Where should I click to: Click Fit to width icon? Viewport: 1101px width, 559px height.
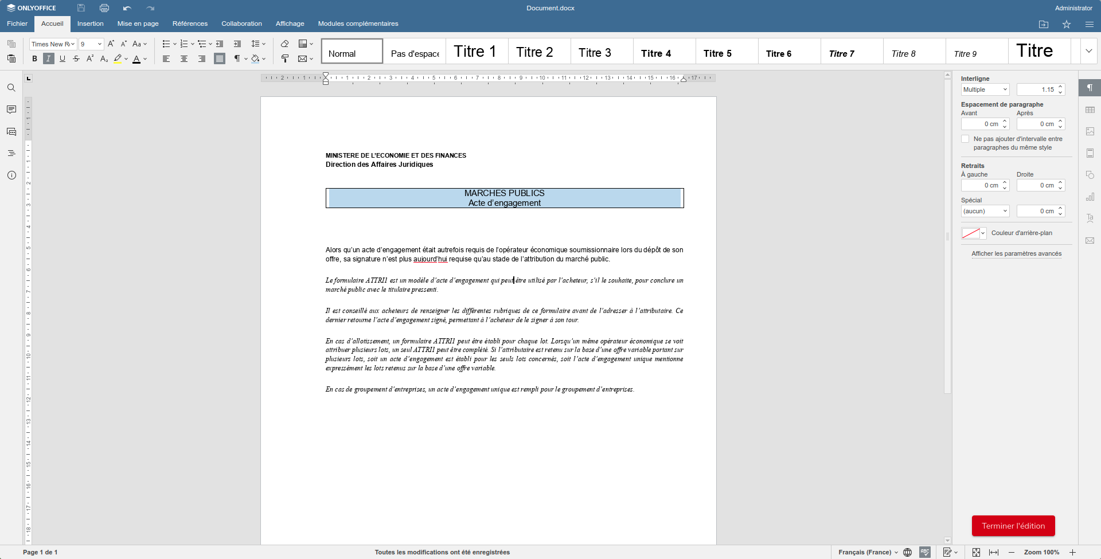point(994,552)
